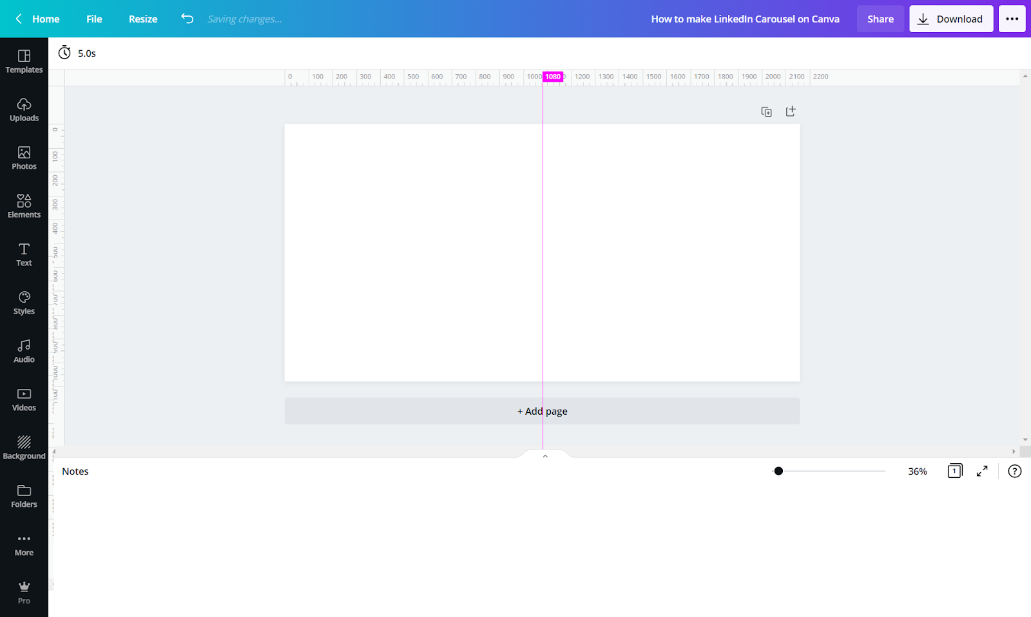This screenshot has height=617, width=1031.
Task: Toggle fullscreen presentation mode
Action: (982, 471)
